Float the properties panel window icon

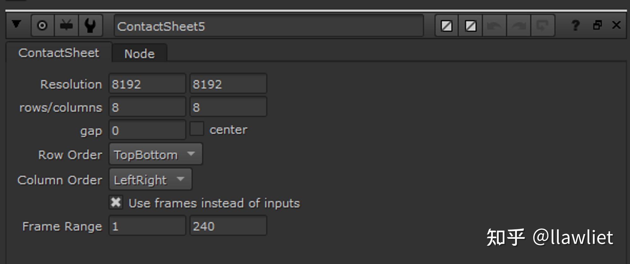597,25
